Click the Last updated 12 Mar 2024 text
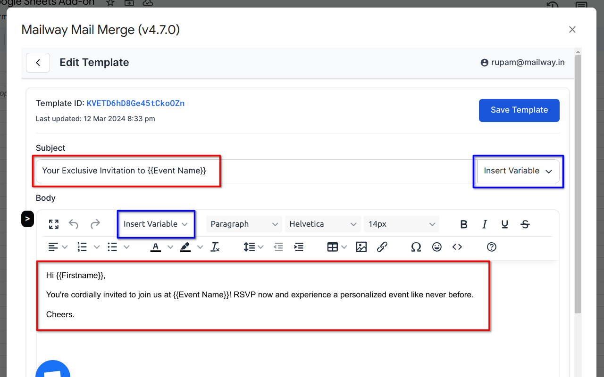The image size is (604, 377). click(x=95, y=119)
